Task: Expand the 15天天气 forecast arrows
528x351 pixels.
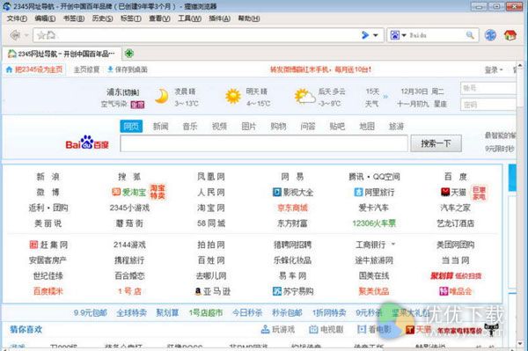Action: (x=385, y=97)
